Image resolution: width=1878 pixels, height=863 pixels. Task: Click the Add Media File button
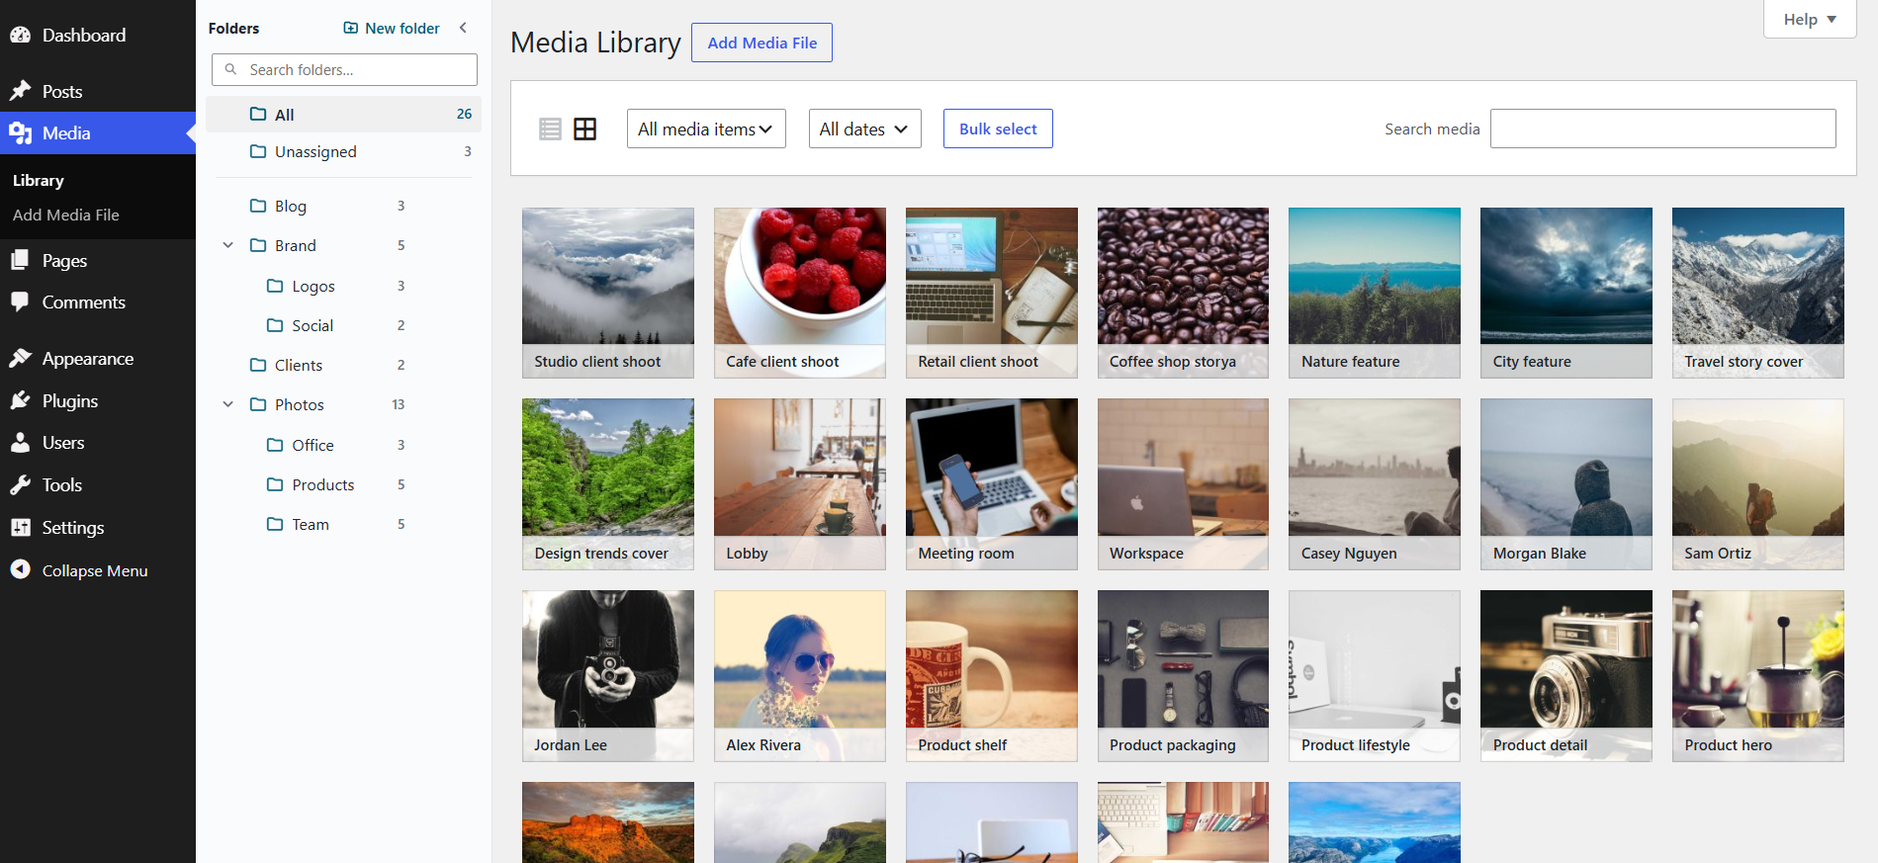[761, 43]
